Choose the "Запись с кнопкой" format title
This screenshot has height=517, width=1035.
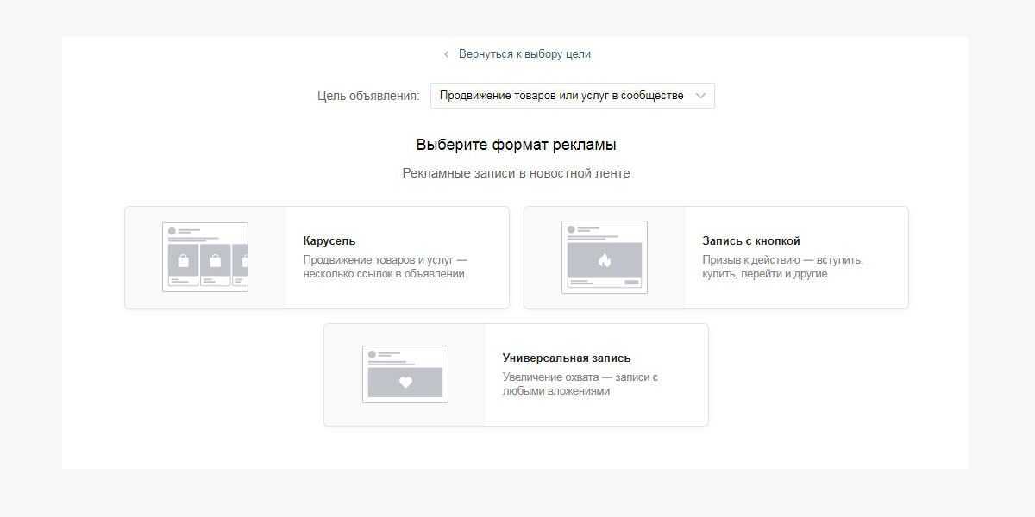pos(751,241)
